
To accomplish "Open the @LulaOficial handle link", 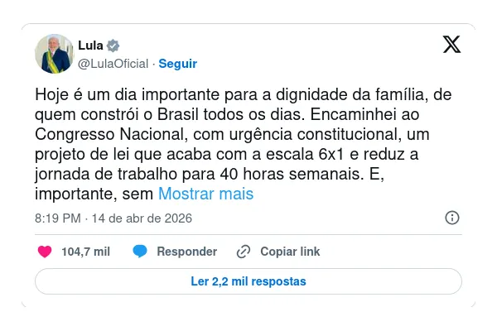I will [113, 64].
